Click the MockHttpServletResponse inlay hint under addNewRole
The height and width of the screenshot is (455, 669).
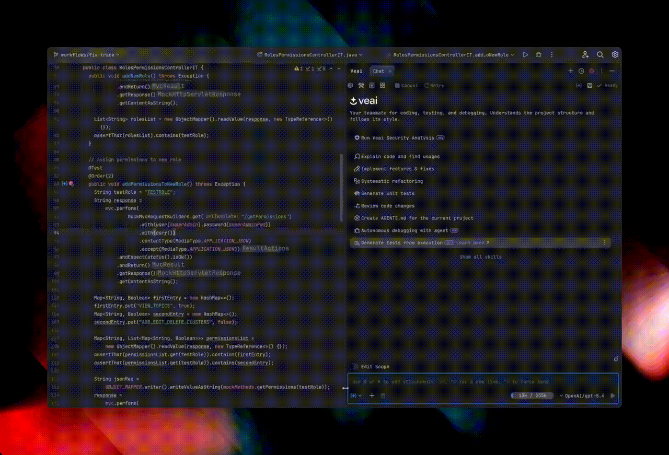pyautogui.click(x=199, y=95)
